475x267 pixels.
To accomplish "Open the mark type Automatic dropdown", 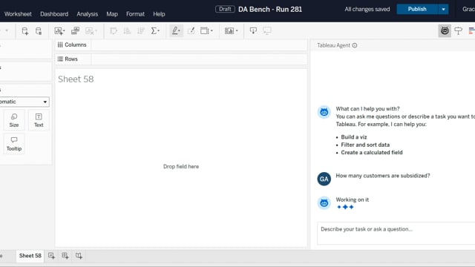I will coord(24,102).
